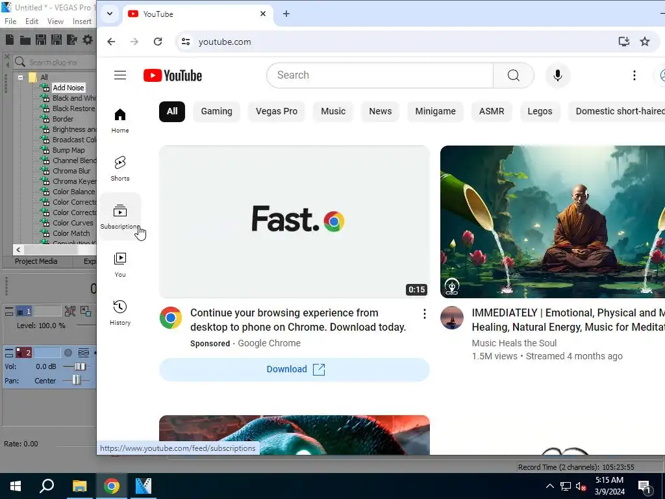665x499 pixels.
Task: Select Color Curves plug-in in VEGAS
Action: coord(73,223)
